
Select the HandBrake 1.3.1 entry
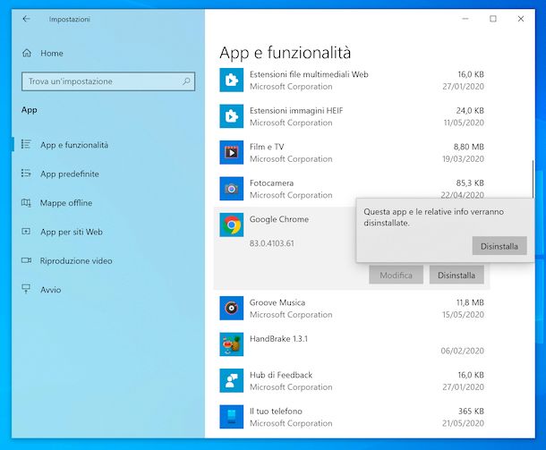(x=352, y=344)
